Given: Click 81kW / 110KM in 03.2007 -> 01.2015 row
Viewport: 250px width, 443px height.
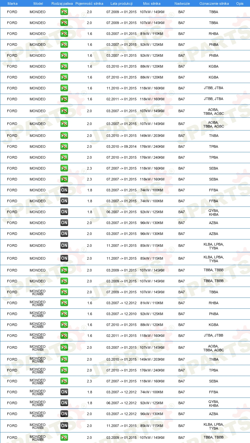Looking at the screenshot, I should coord(152,34).
